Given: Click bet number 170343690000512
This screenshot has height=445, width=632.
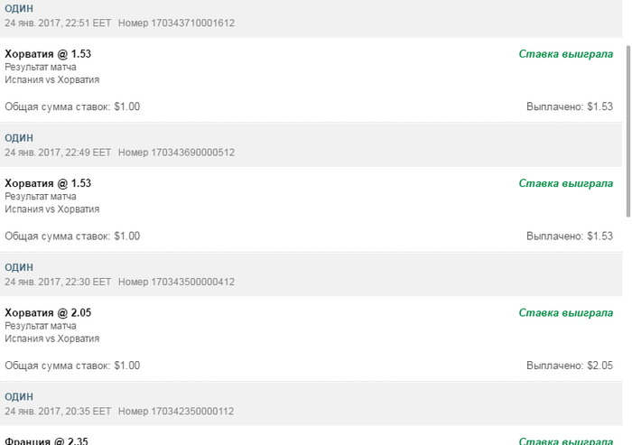Looking at the screenshot, I should click(176, 153).
